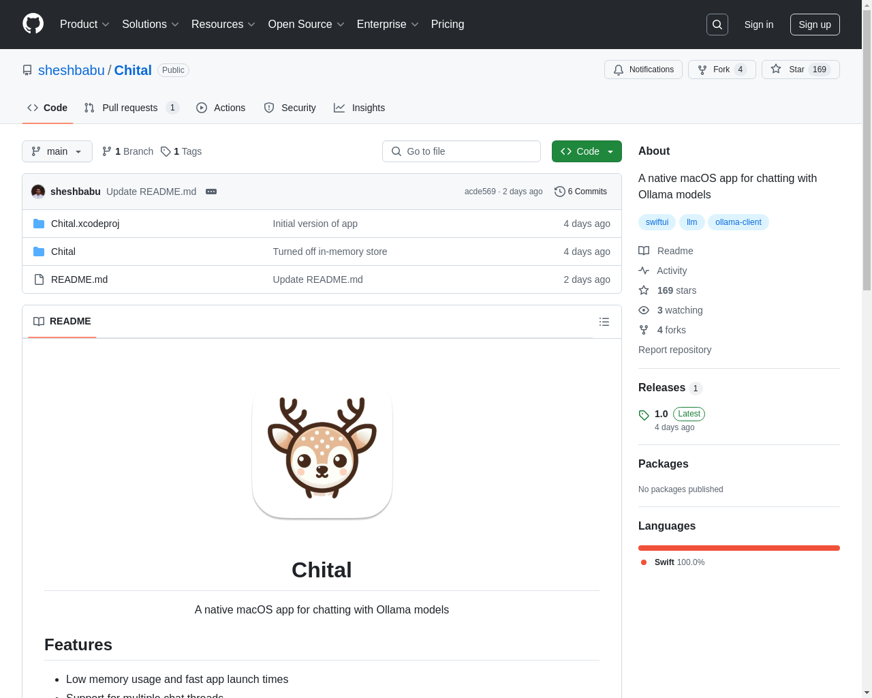872x698 pixels.
Task: Click the book icon next to Readme
Action: (x=644, y=251)
